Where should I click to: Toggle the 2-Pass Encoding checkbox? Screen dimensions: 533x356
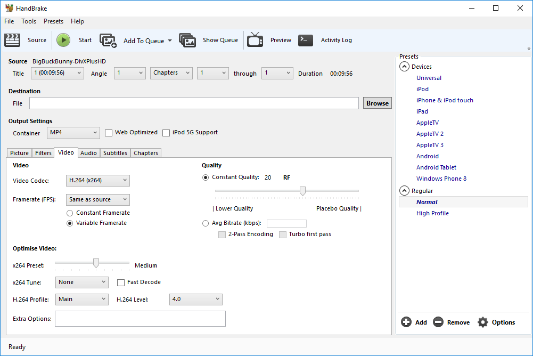pos(222,234)
